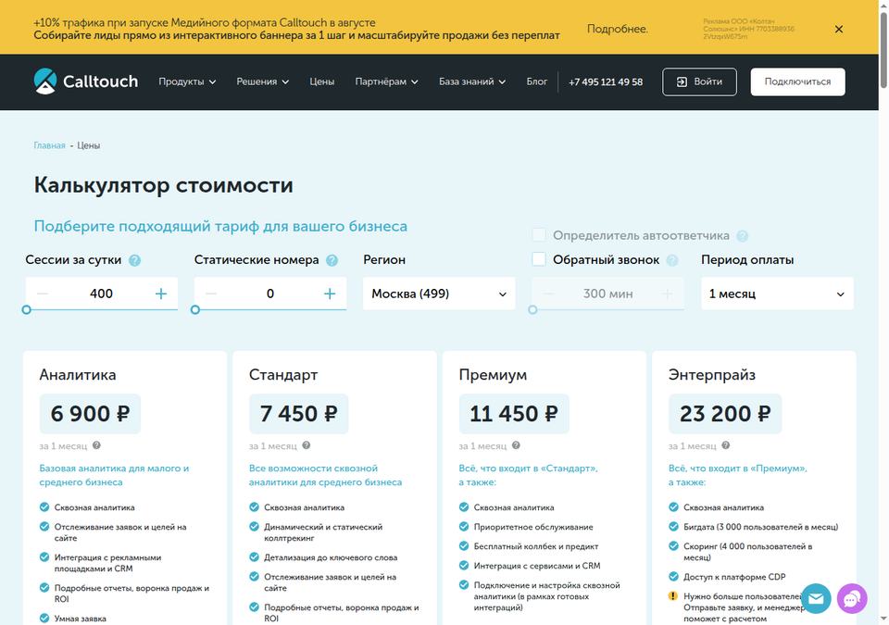Open the email contact floating icon
This screenshot has height=625, width=889.
coord(816,598)
